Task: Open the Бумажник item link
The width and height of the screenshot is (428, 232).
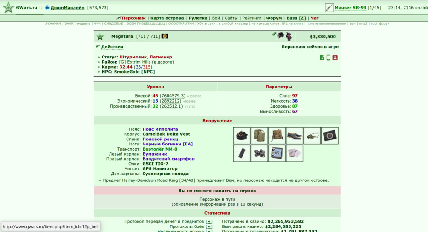Action: click(155, 154)
